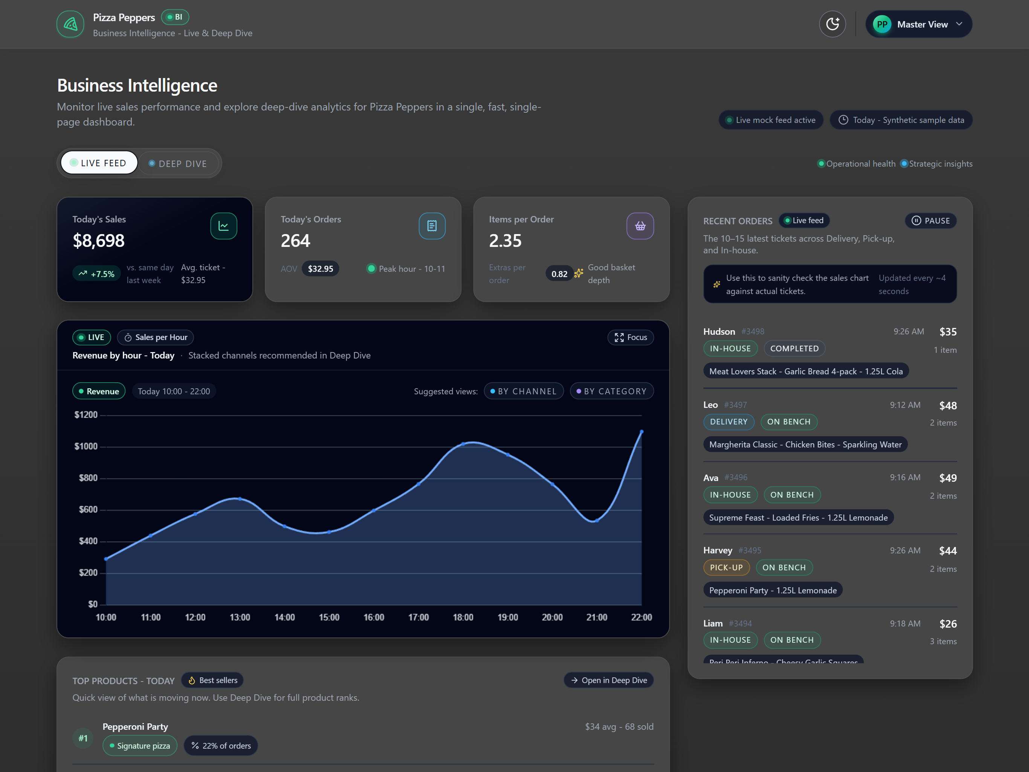Click Supreme Feast item chip

(x=798, y=518)
